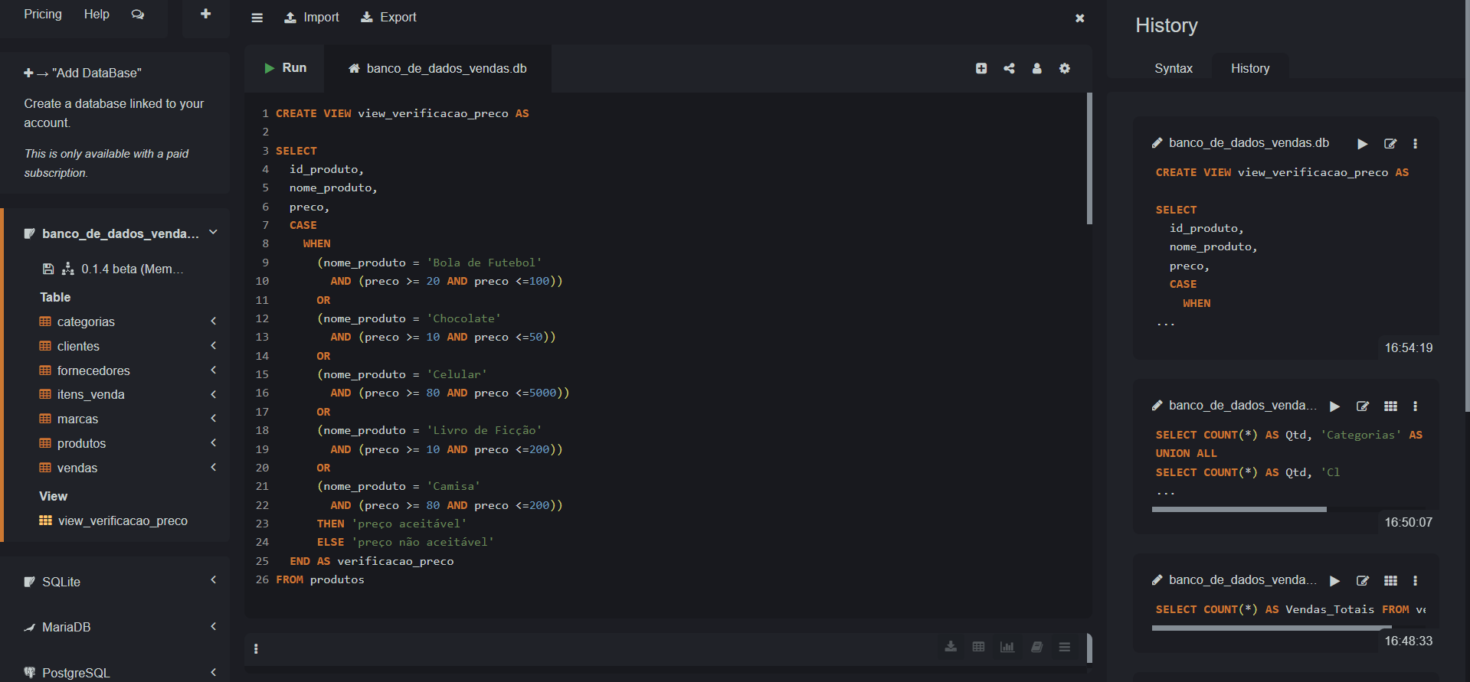The image size is (1470, 682).
Task: Open the three-dot menu in the results bar
Action: click(256, 649)
